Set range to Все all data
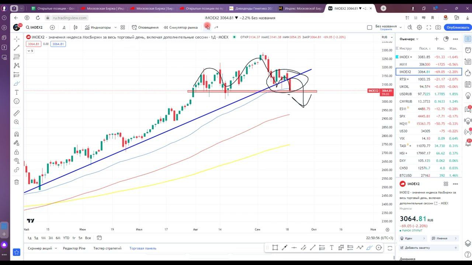 [x=88, y=238]
